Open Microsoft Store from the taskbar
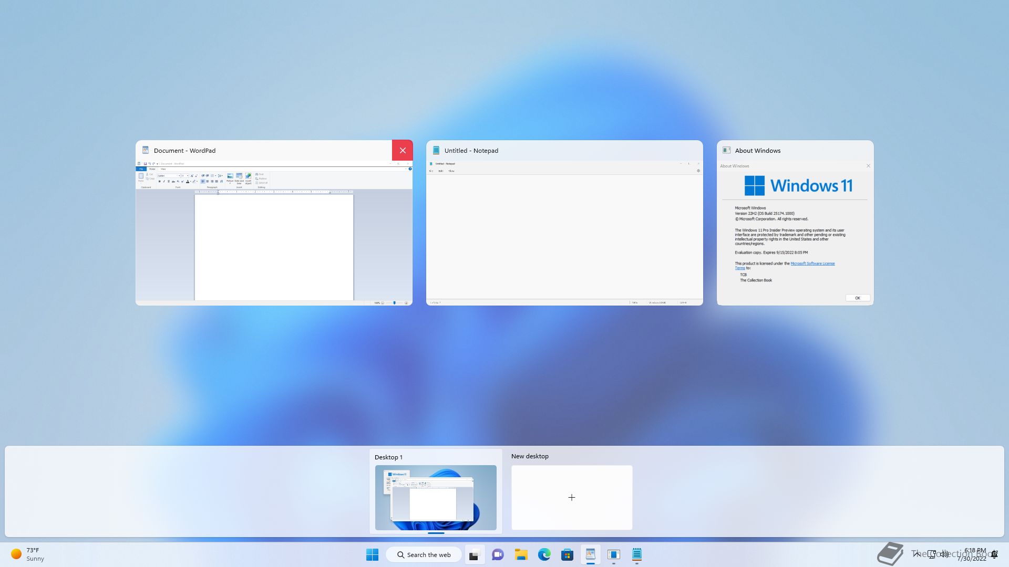Image resolution: width=1009 pixels, height=567 pixels. pos(567,554)
